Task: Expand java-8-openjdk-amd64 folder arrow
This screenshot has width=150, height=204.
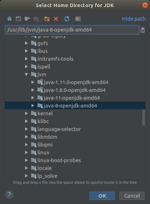Action: pos(33,106)
